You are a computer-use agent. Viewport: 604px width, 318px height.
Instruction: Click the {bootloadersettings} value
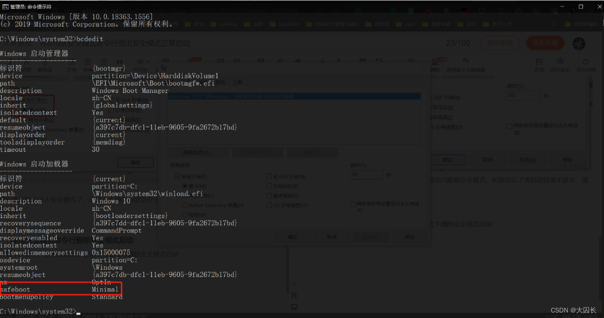point(130,216)
